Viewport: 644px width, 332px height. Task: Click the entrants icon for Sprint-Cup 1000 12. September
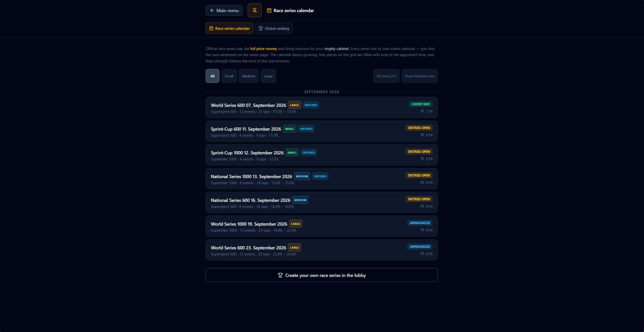422,159
